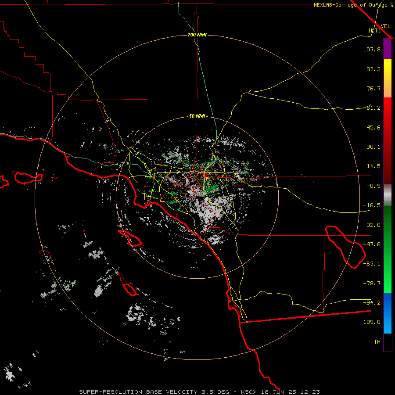This screenshot has height=395, width=395.
Task: Click the blue segment of the color bar
Action: coord(388,313)
